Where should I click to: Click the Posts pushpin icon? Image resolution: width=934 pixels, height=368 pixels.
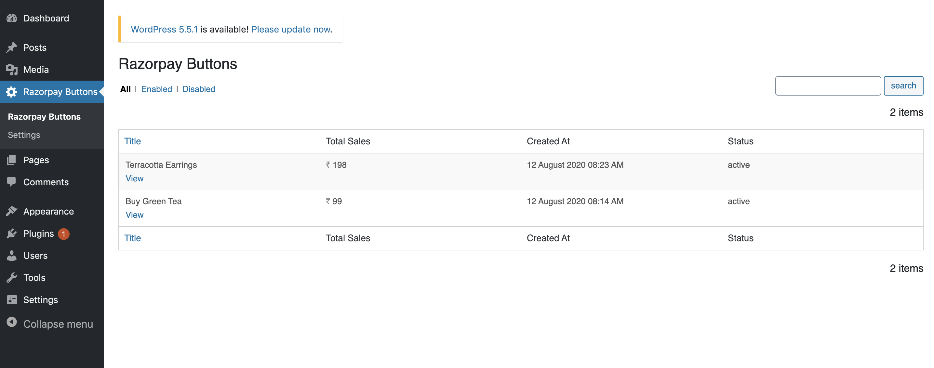point(12,47)
